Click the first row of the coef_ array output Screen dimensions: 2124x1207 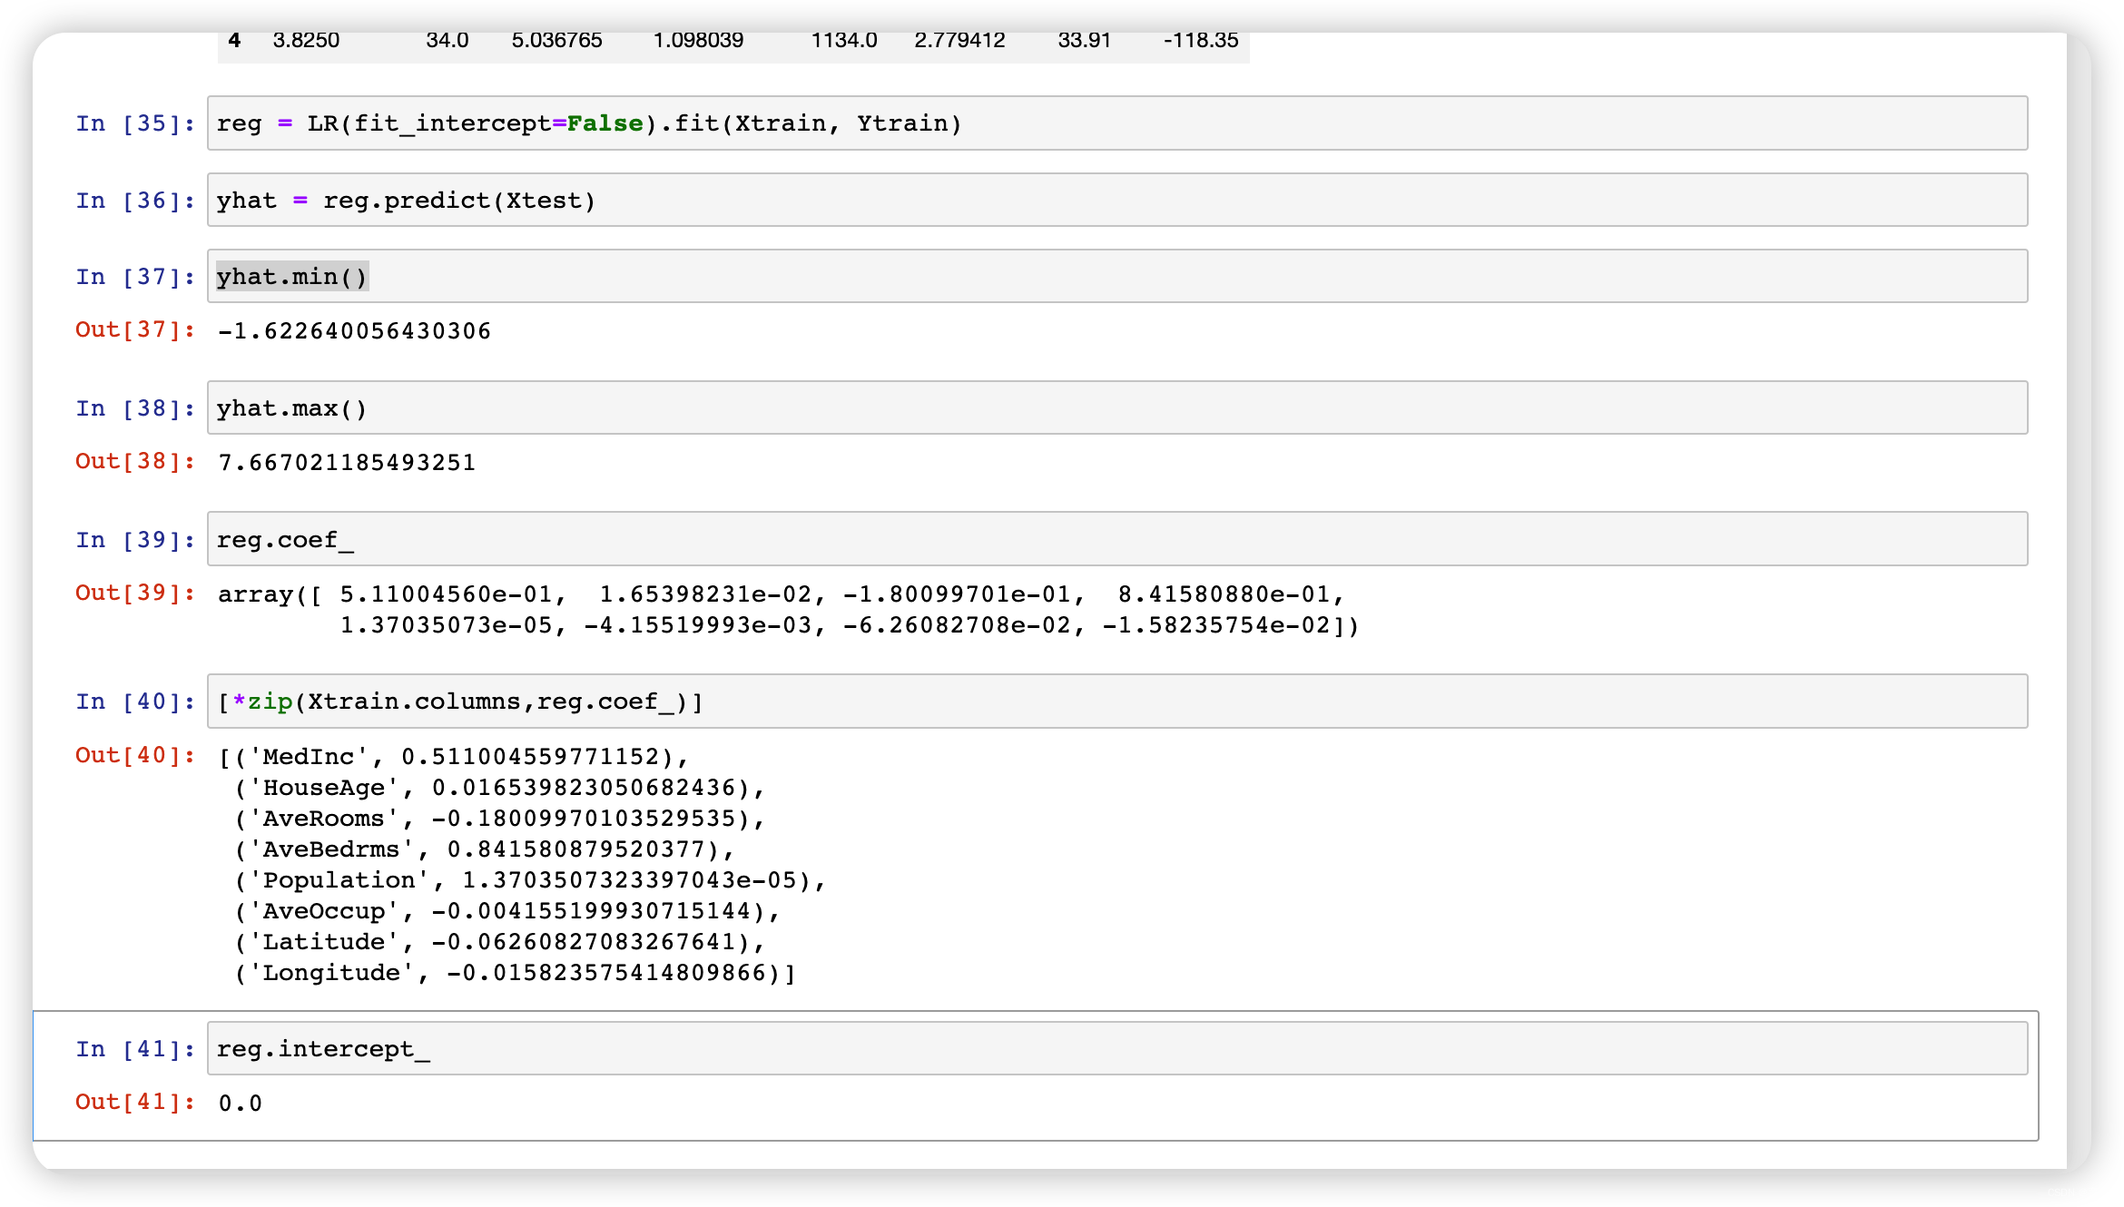point(782,594)
